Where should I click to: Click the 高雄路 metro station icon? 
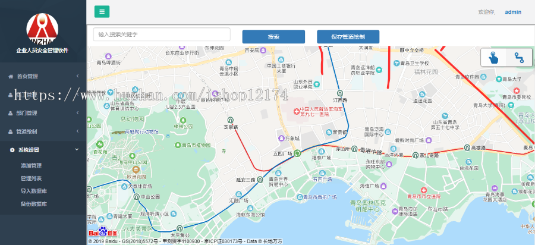coord(467,147)
